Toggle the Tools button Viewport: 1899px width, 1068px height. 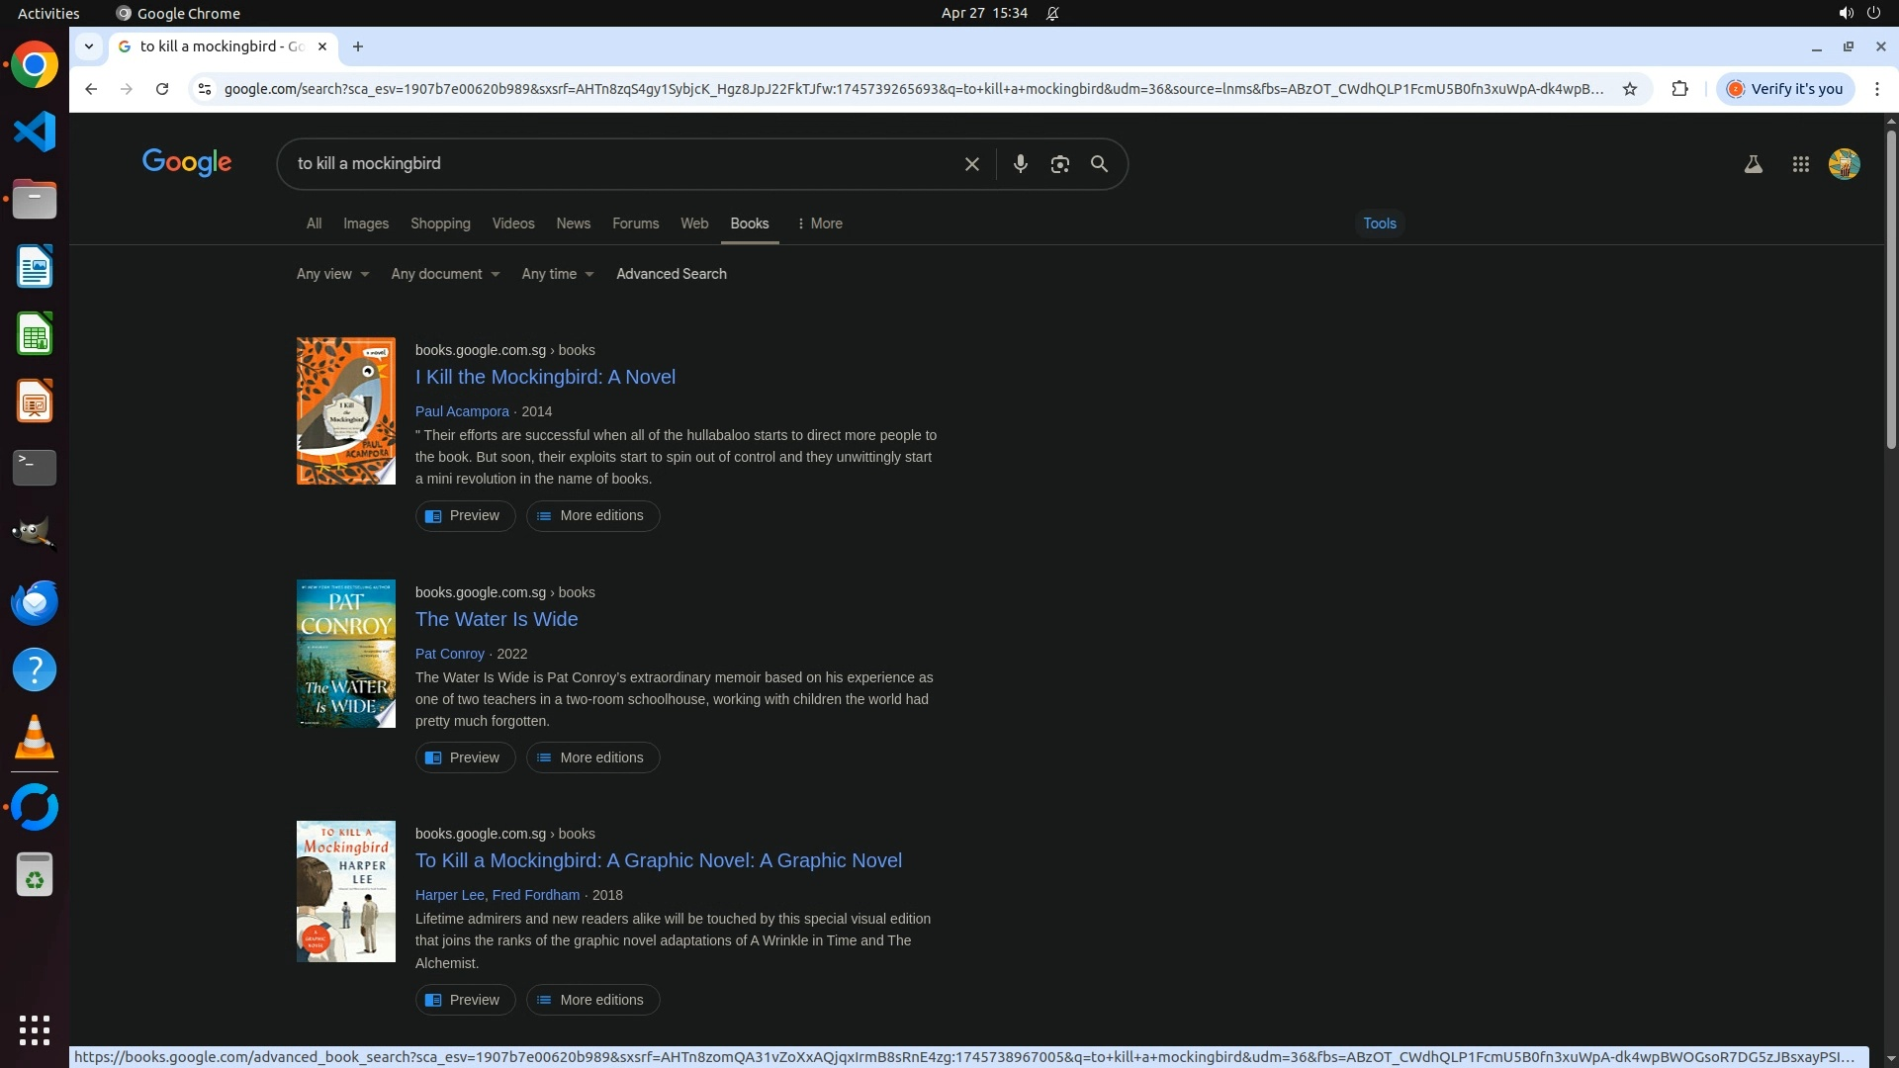pos(1379,223)
